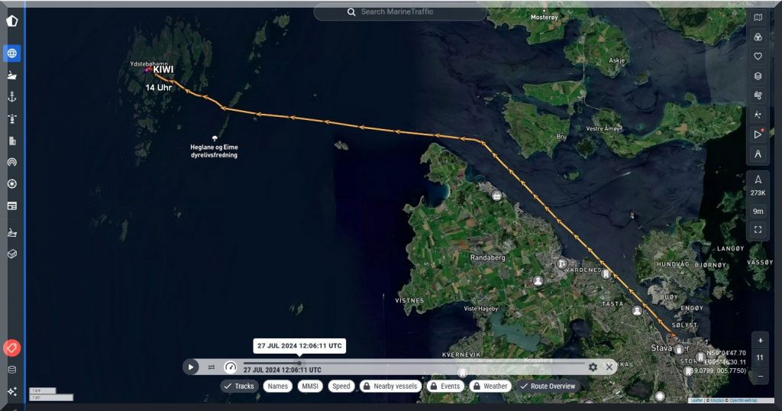Image resolution: width=782 pixels, height=411 pixels.
Task: Click the playback timeline slider handle
Action: (x=299, y=362)
